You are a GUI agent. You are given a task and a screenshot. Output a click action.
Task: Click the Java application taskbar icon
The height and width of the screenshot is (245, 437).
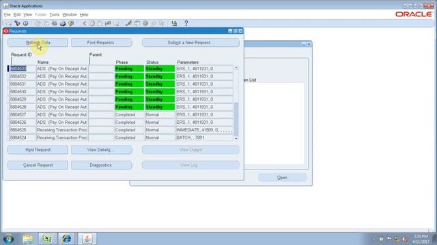click(x=87, y=239)
